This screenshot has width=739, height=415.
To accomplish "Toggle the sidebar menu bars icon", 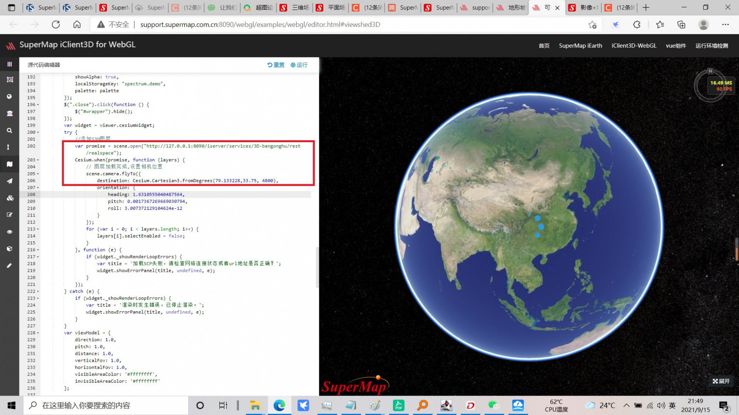I will coord(9,64).
